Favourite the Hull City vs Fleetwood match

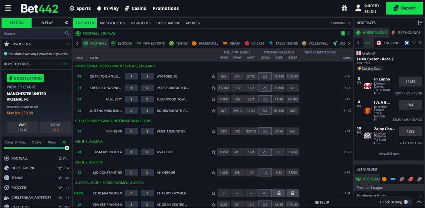(x=213, y=99)
